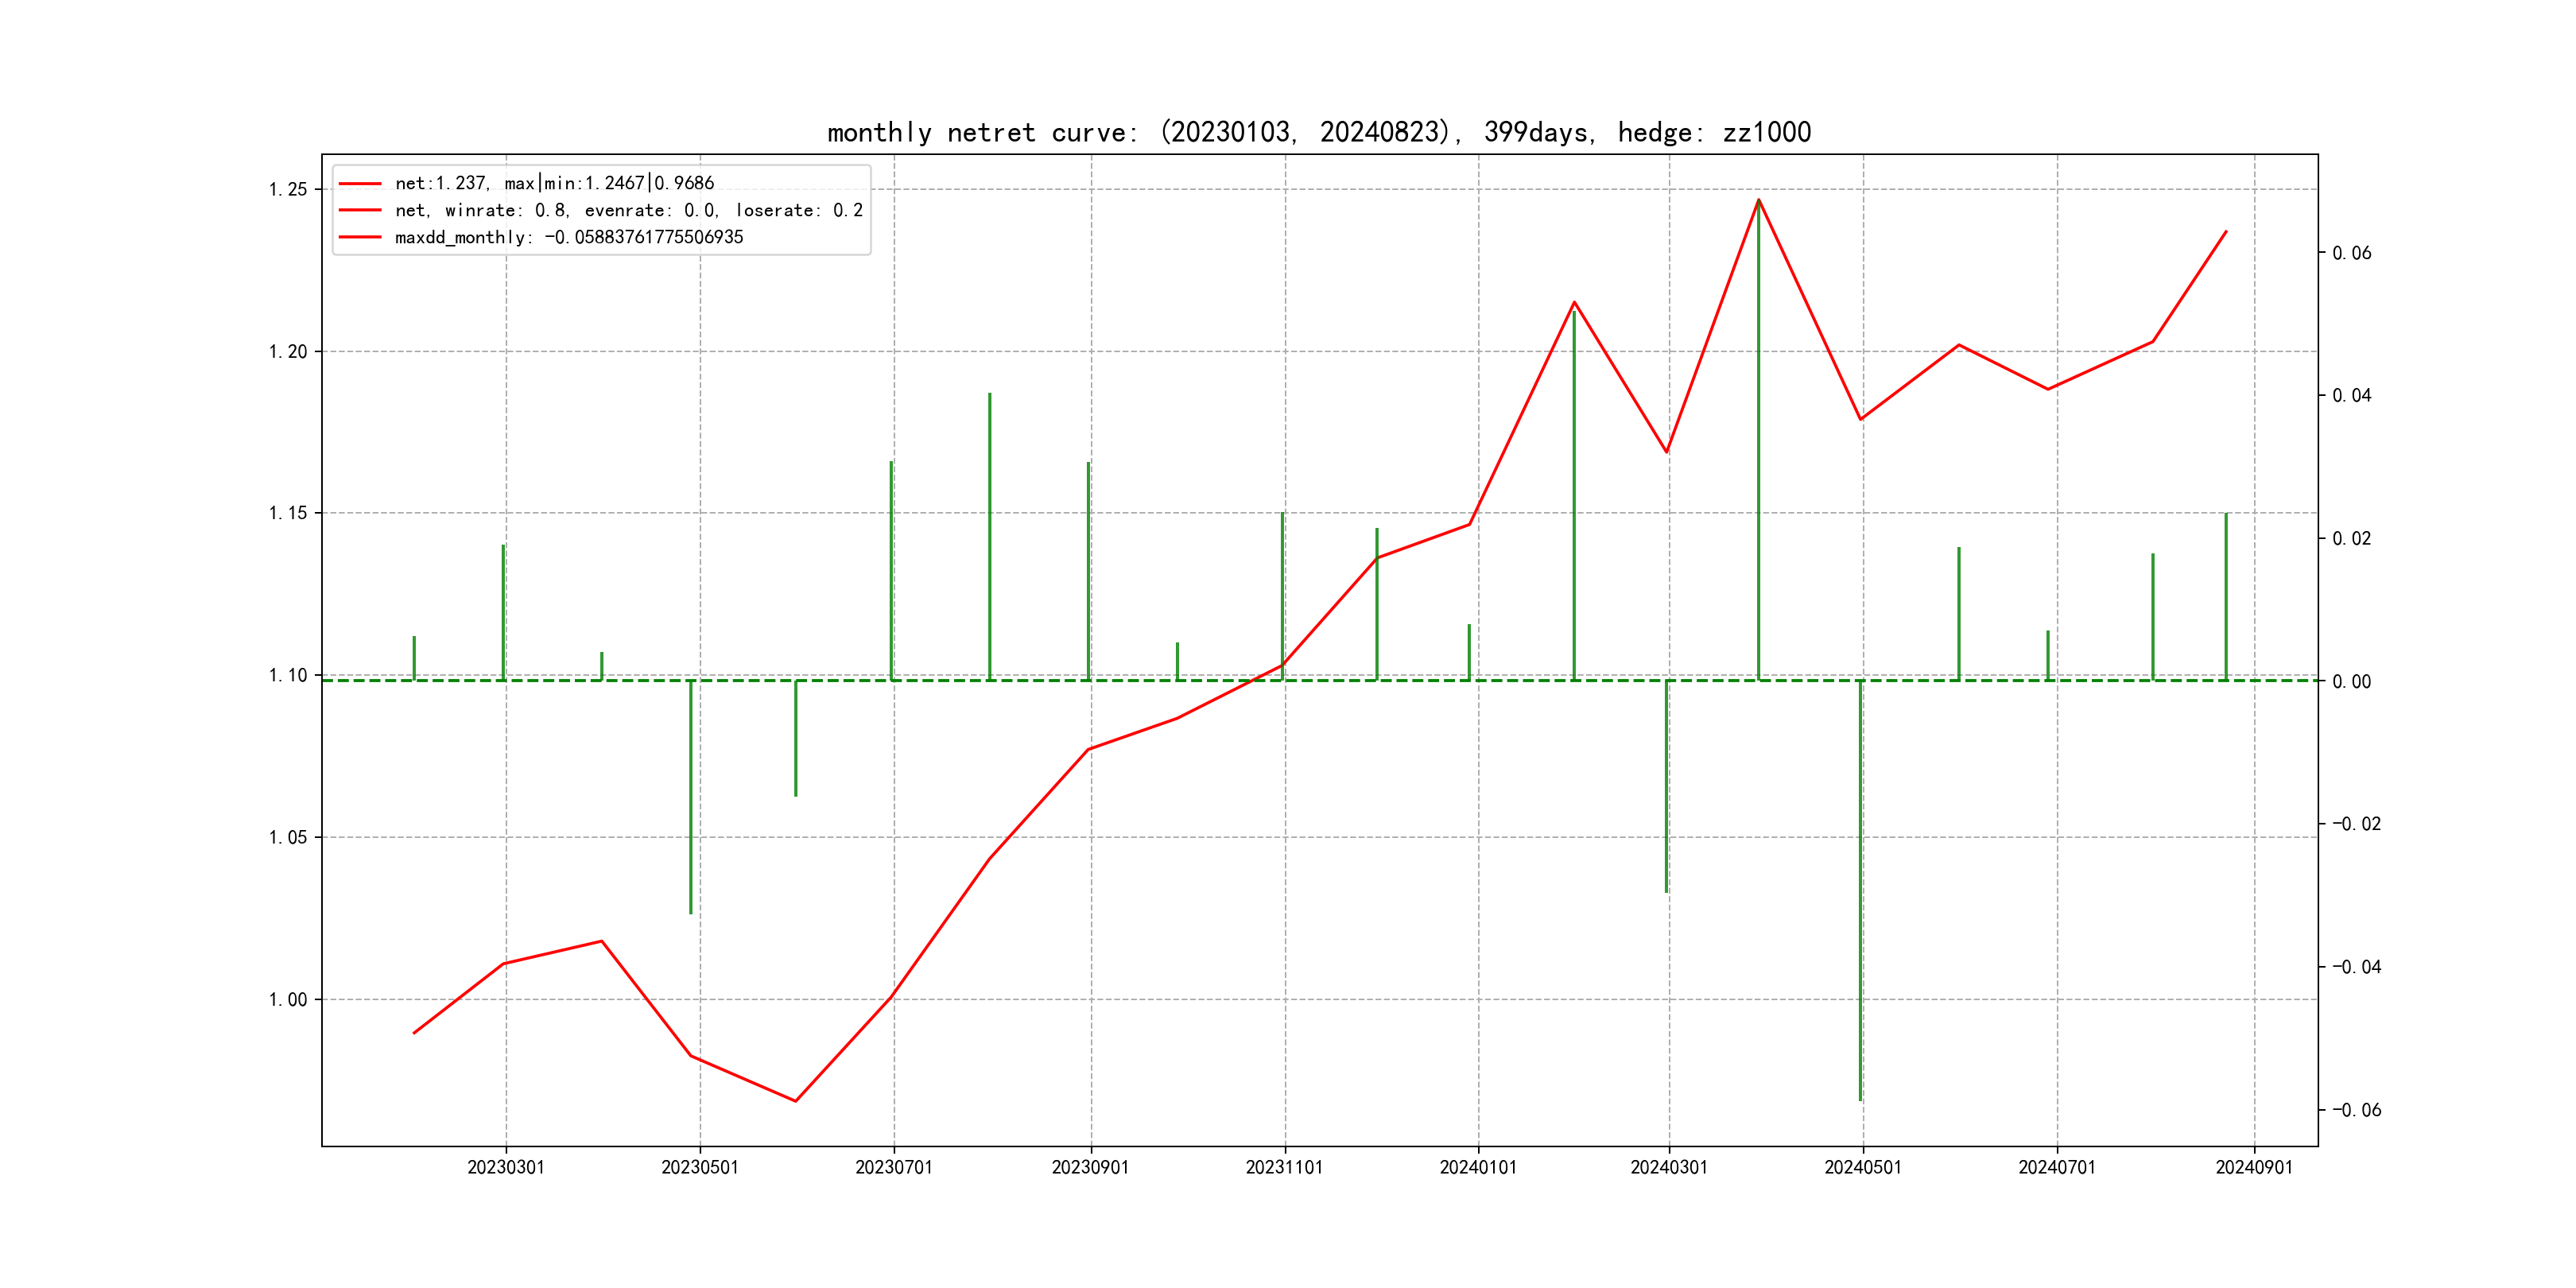Click the -0.06 right y-axis label
This screenshot has width=2576, height=1288.
[x=2356, y=1110]
